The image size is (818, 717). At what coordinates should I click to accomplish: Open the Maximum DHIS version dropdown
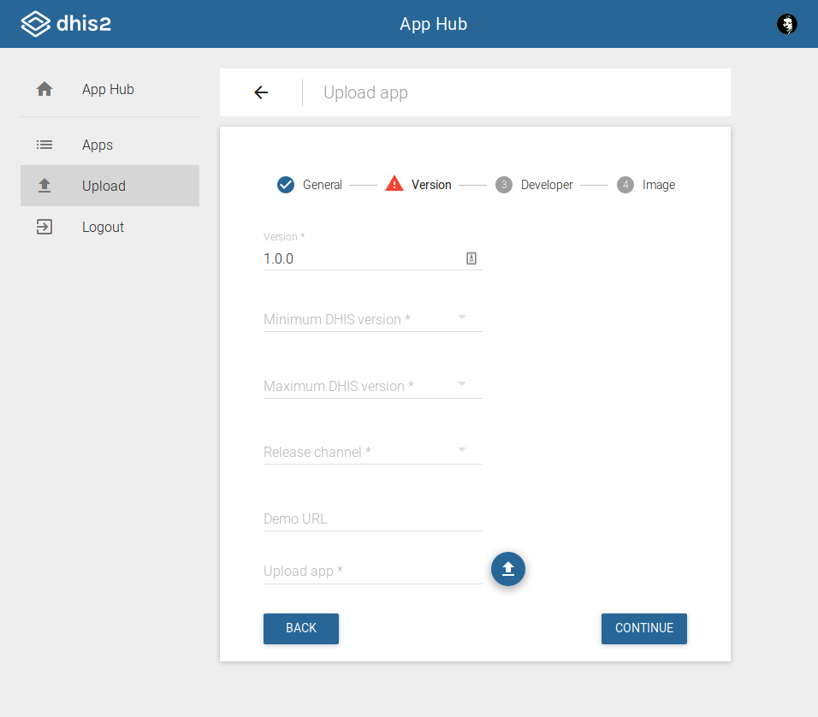tap(372, 386)
